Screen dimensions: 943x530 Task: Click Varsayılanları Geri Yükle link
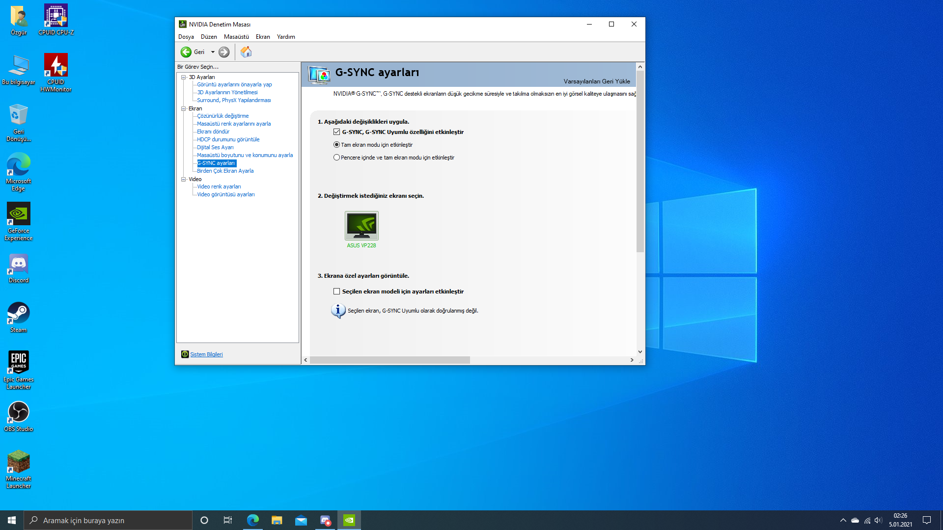coord(597,81)
